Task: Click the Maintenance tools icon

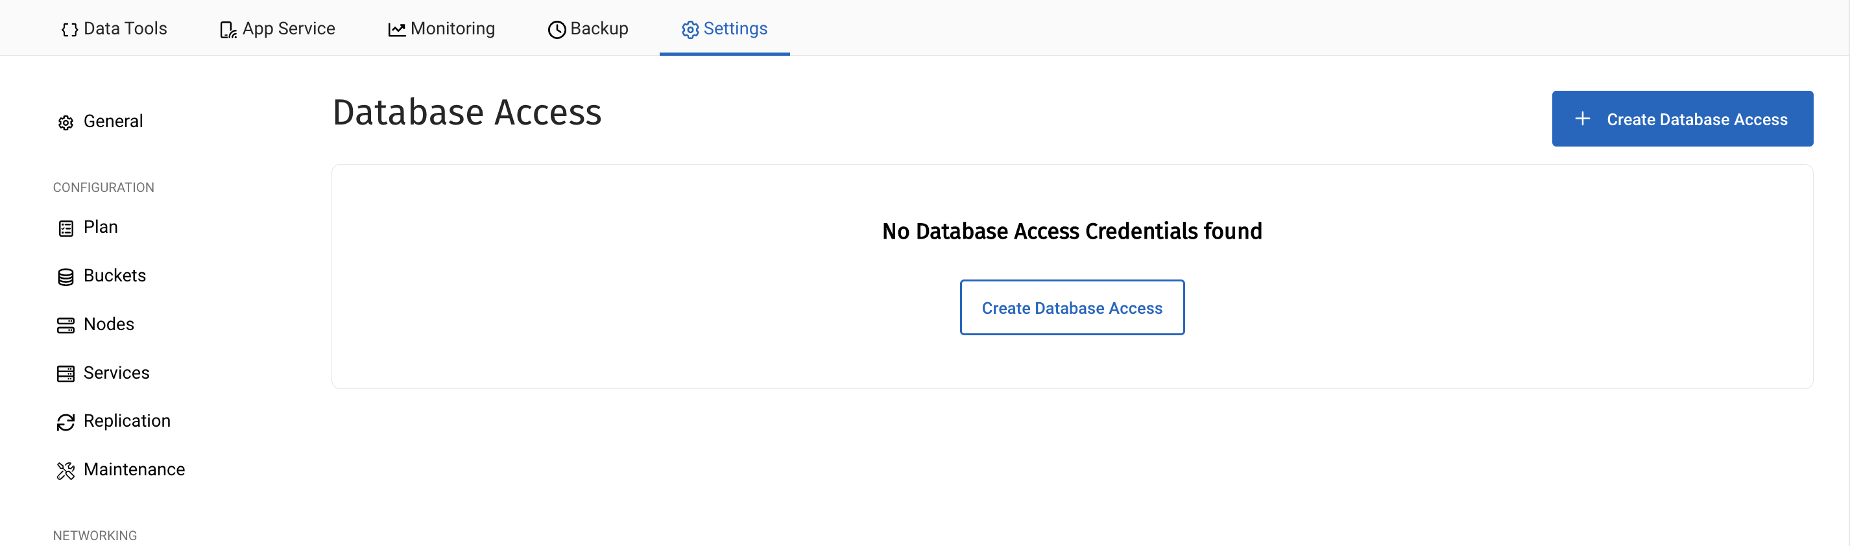Action: point(66,471)
